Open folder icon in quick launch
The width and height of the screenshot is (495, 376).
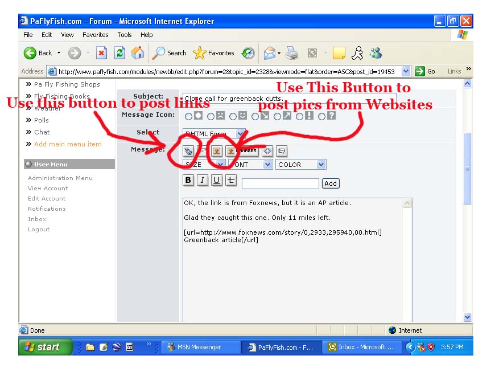tap(90, 348)
